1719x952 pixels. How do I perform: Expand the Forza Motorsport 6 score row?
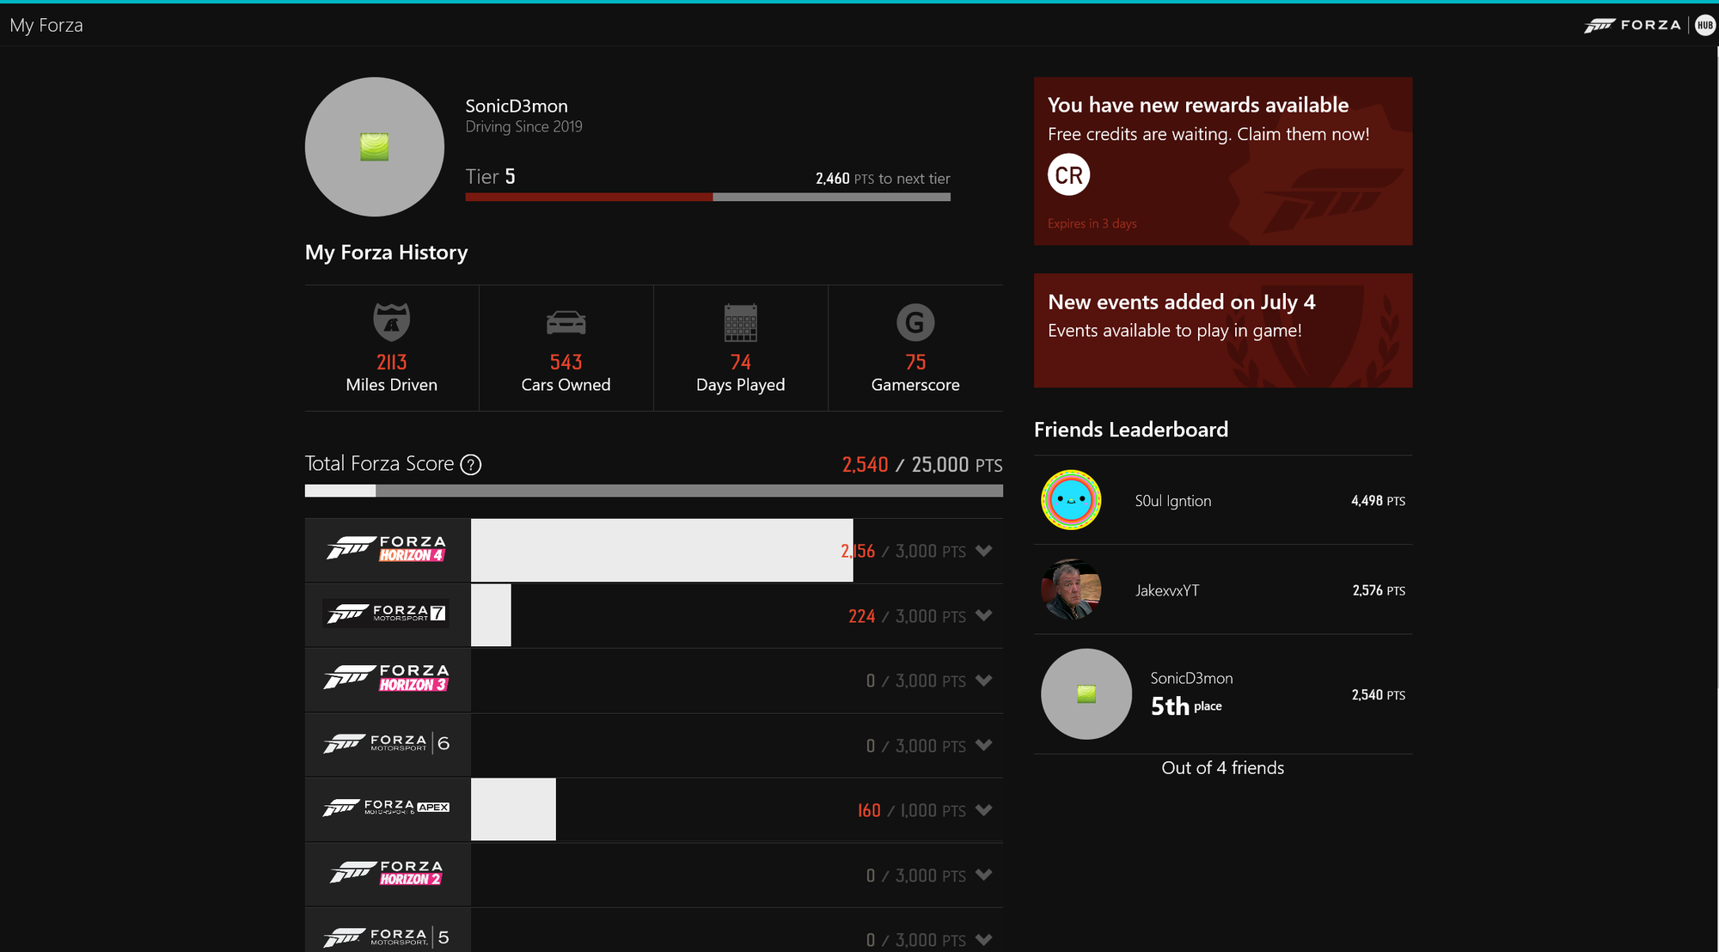[984, 745]
